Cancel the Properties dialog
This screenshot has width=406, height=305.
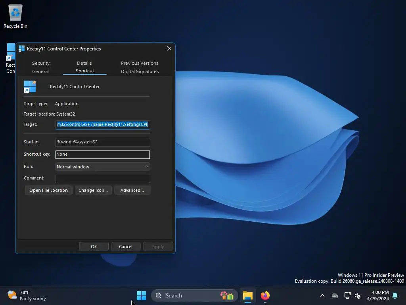click(x=126, y=246)
